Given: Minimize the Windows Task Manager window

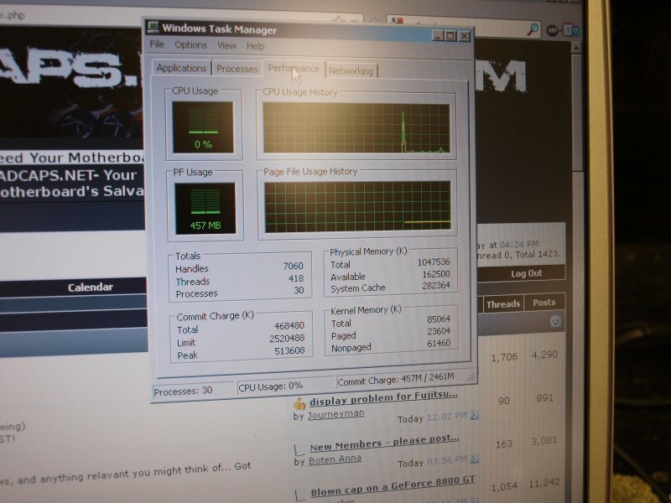Looking at the screenshot, I should point(438,36).
